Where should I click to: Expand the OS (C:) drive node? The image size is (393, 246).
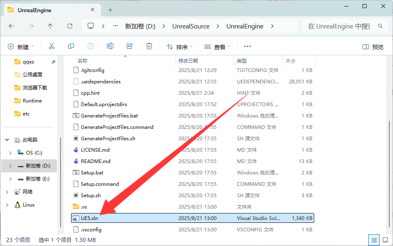click(10, 153)
